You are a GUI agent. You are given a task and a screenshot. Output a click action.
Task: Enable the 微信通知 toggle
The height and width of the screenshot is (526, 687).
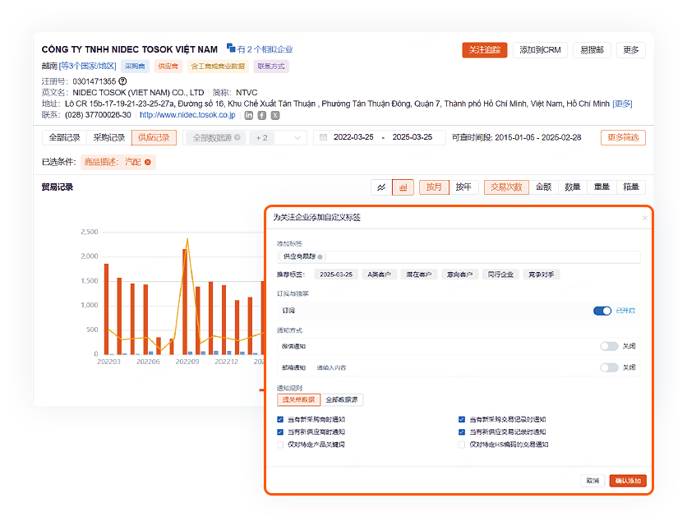[x=609, y=346]
